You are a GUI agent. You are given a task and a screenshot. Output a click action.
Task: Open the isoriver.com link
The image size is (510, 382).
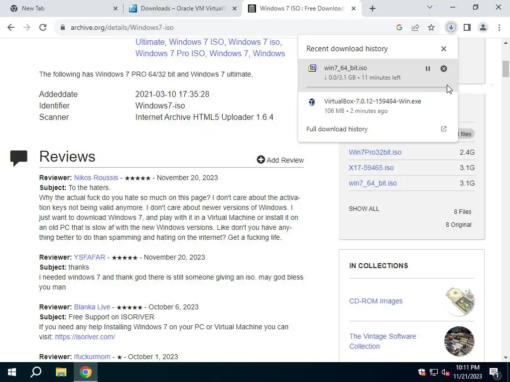click(x=85, y=337)
